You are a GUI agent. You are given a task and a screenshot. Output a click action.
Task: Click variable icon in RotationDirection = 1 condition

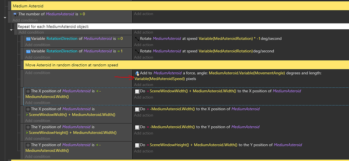[x=28, y=51]
